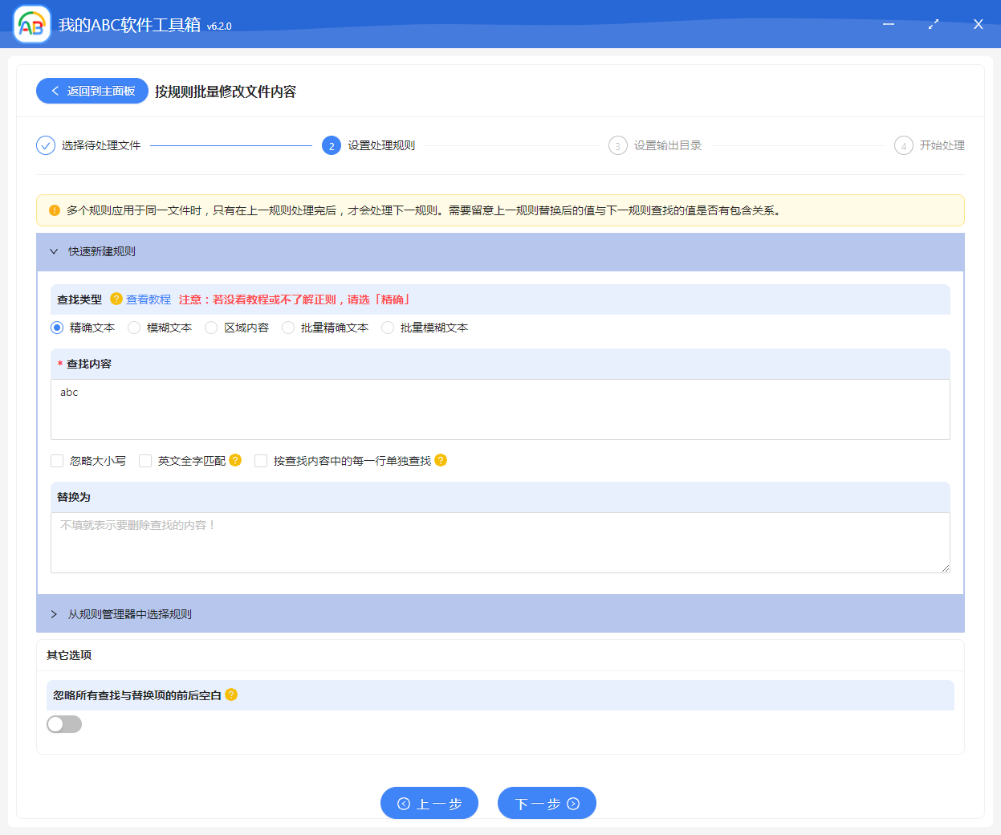Enable the 忽略大小写 checkbox
Image resolution: width=1001 pixels, height=835 pixels.
click(56, 460)
